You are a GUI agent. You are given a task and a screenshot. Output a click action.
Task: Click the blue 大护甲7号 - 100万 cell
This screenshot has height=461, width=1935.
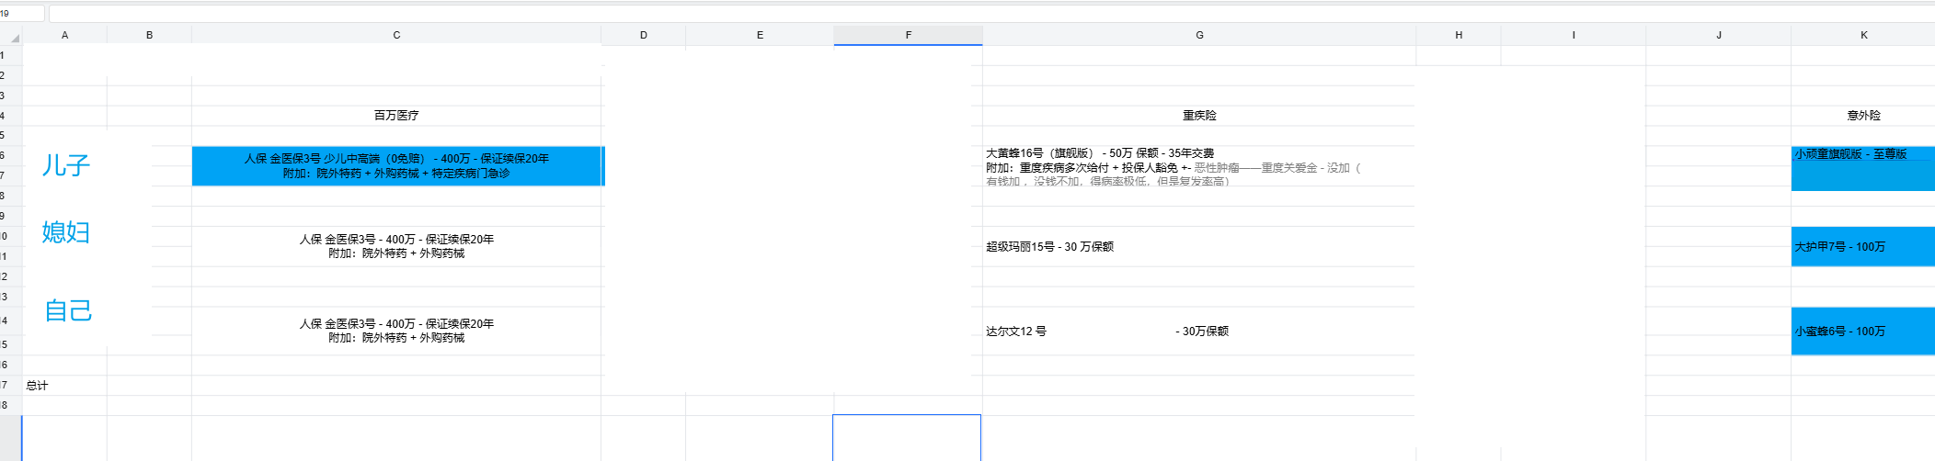(1863, 246)
